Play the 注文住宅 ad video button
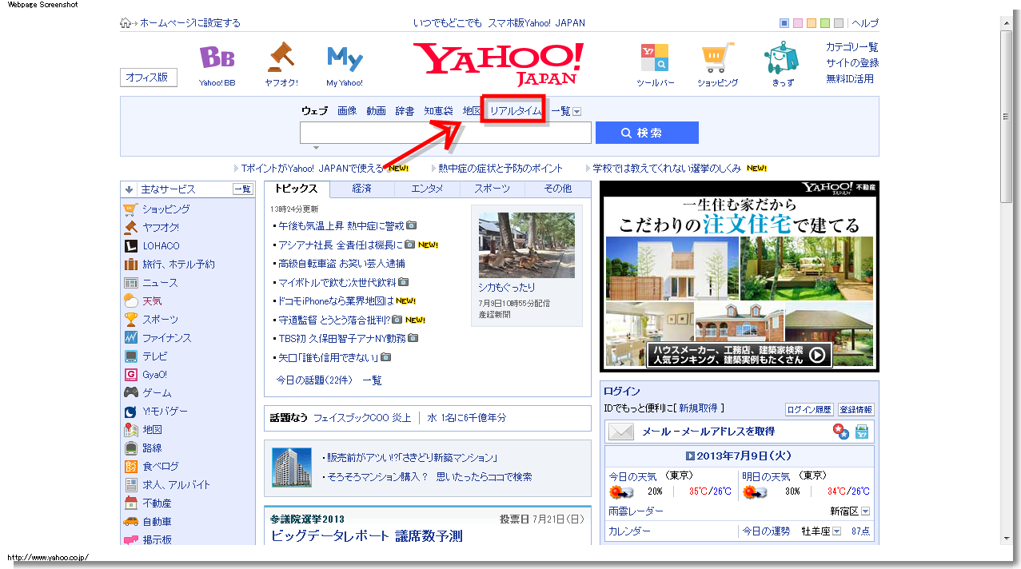This screenshot has height=569, width=1021. click(817, 355)
